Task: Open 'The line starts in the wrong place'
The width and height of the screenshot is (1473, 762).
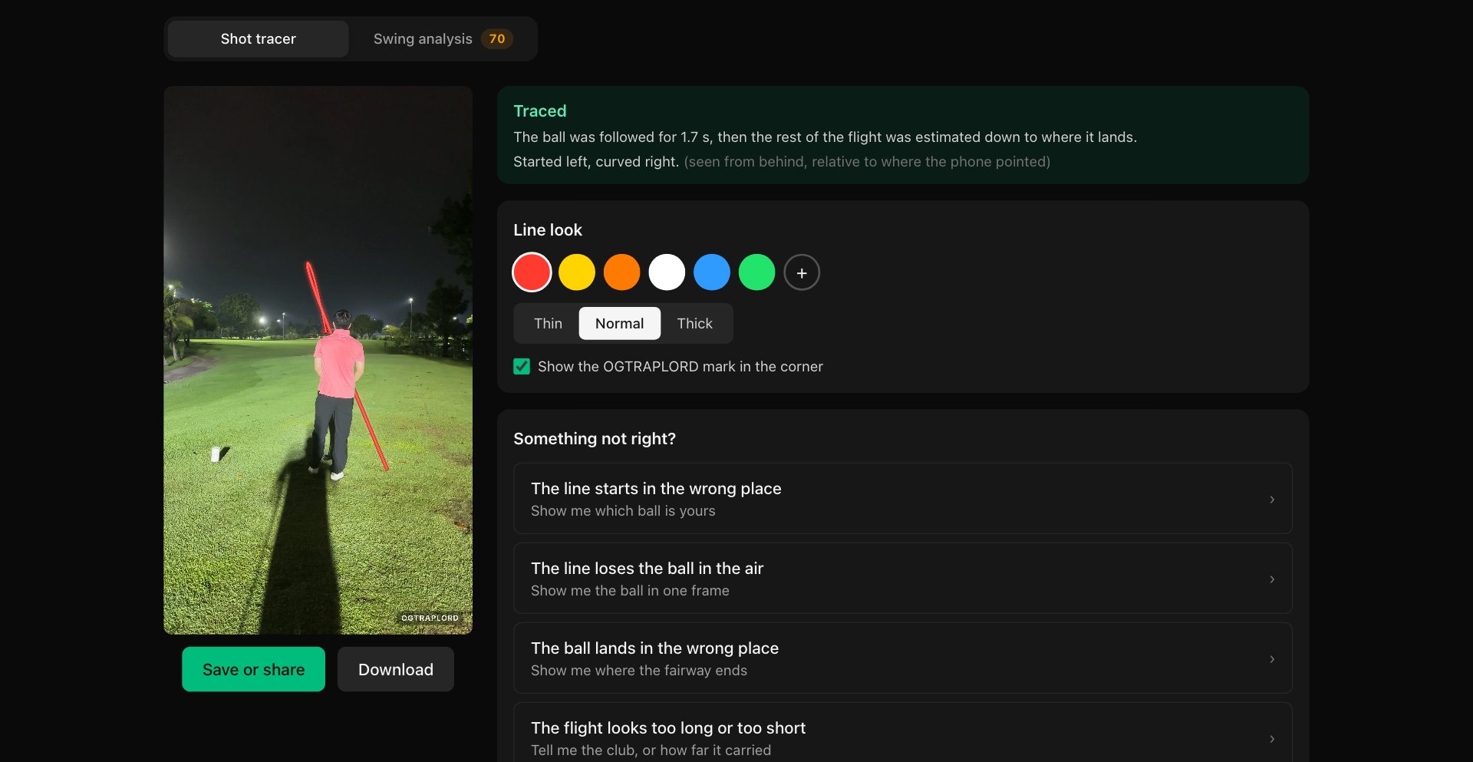Action: [902, 499]
